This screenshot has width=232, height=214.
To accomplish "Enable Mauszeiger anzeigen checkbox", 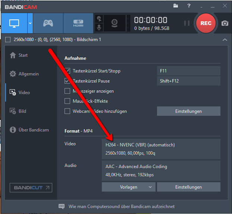I will (x=68, y=91).
